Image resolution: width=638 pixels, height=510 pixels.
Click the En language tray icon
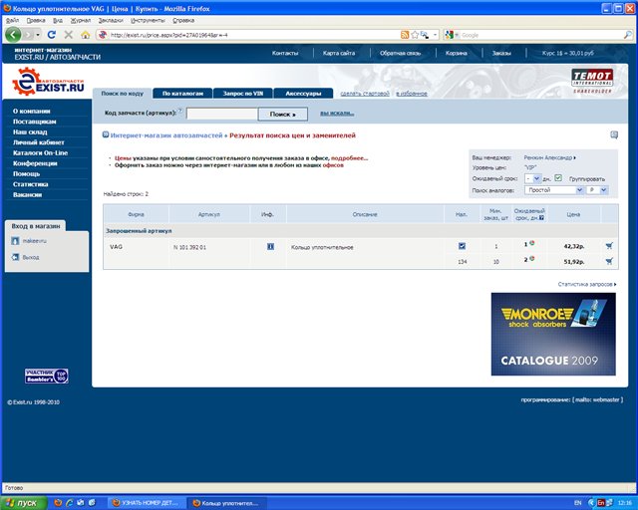coord(600,503)
